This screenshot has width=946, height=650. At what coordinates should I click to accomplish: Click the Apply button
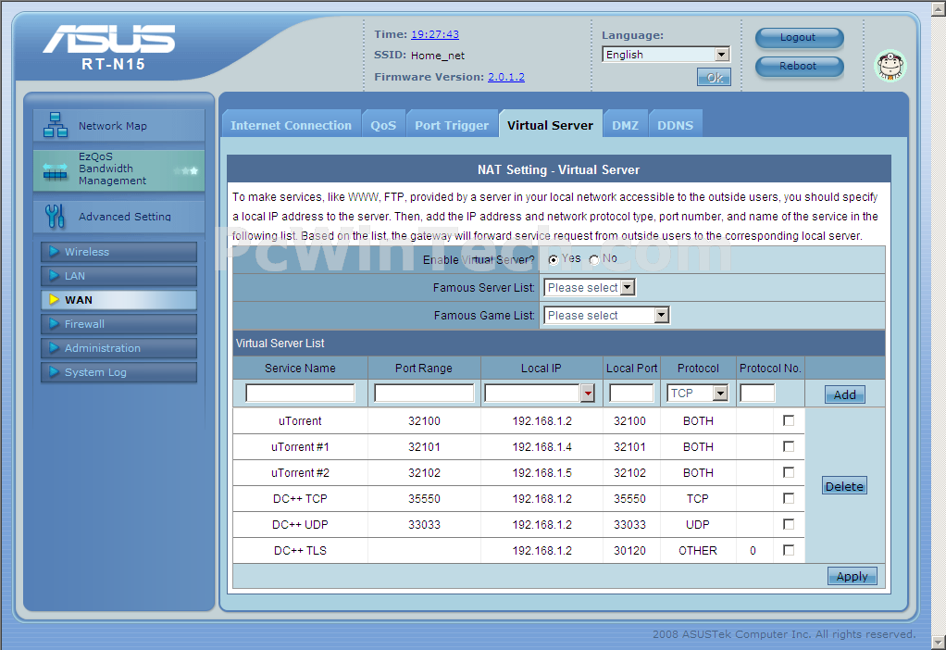[852, 576]
